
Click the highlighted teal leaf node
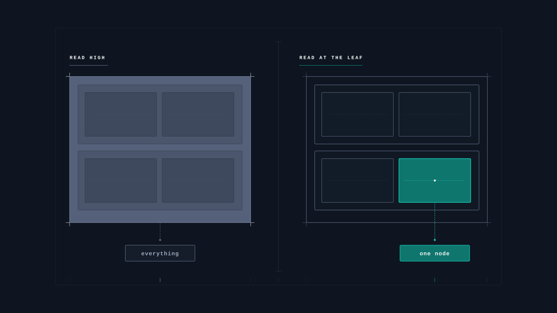(434, 180)
